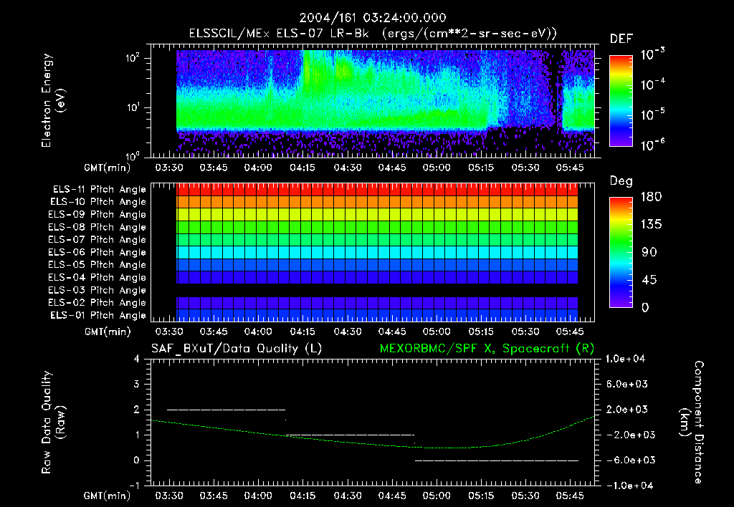Select the Raw Data Quality (Raw) axis label
Screen dimensions: 734x507
coord(52,422)
